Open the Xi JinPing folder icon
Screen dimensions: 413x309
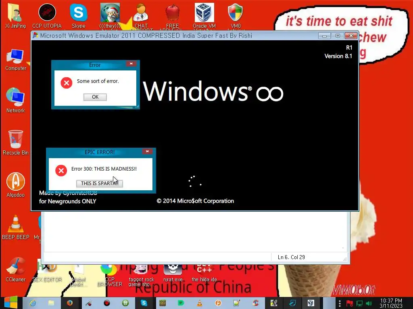point(15,15)
